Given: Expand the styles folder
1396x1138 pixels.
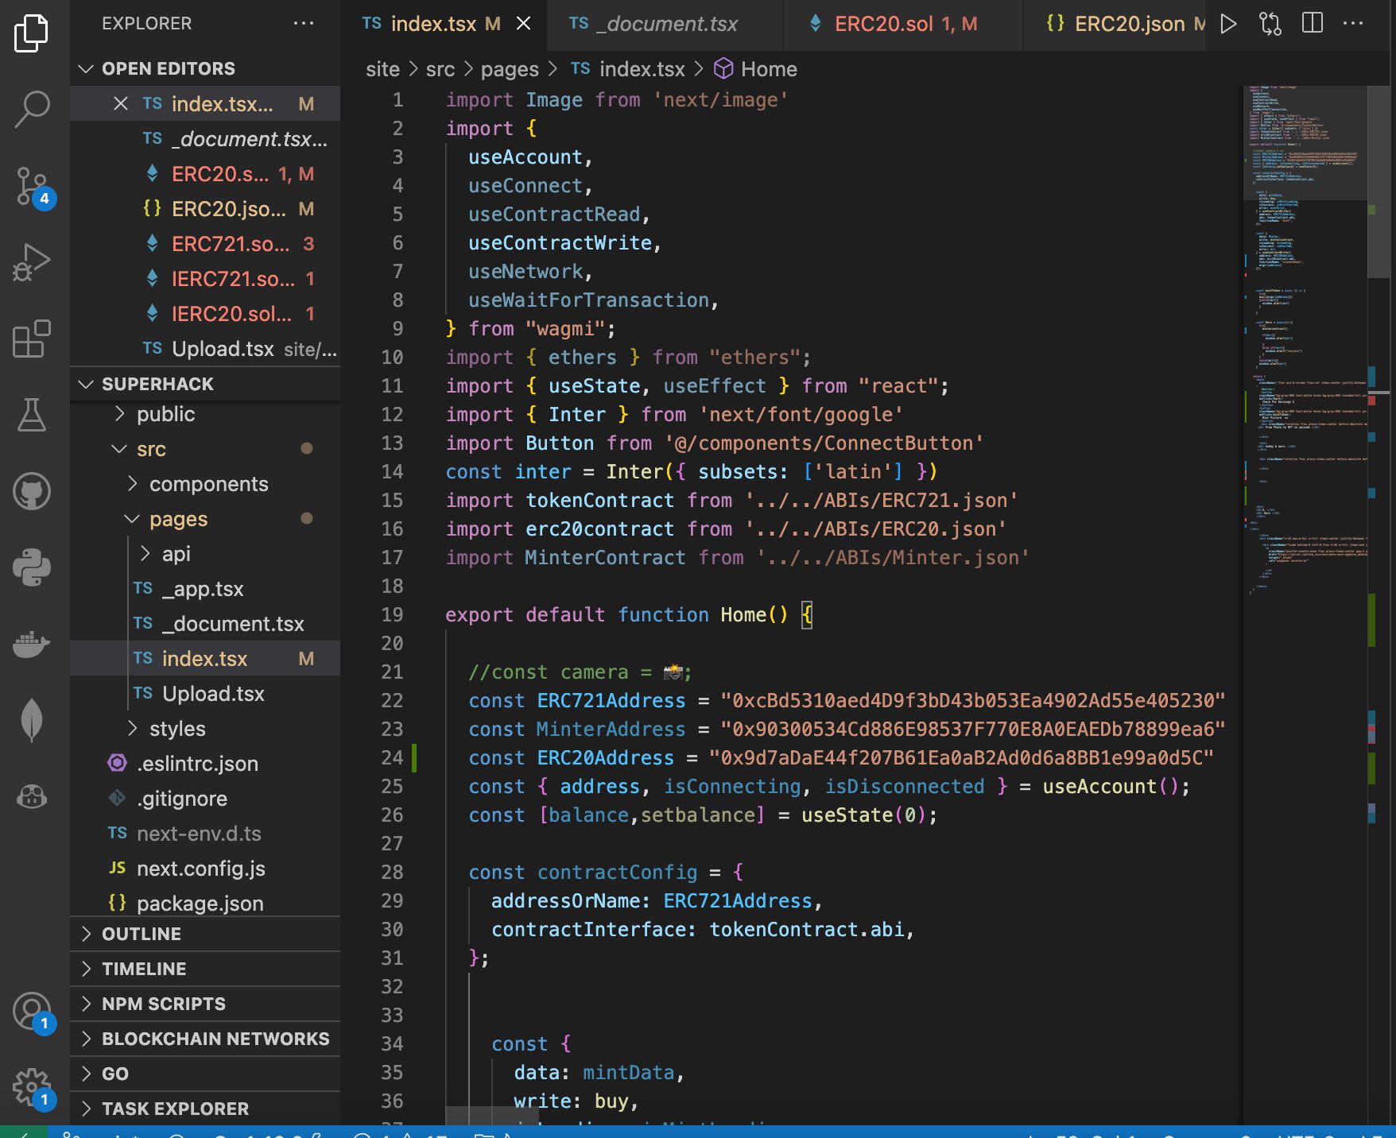Looking at the screenshot, I should pos(205,729).
